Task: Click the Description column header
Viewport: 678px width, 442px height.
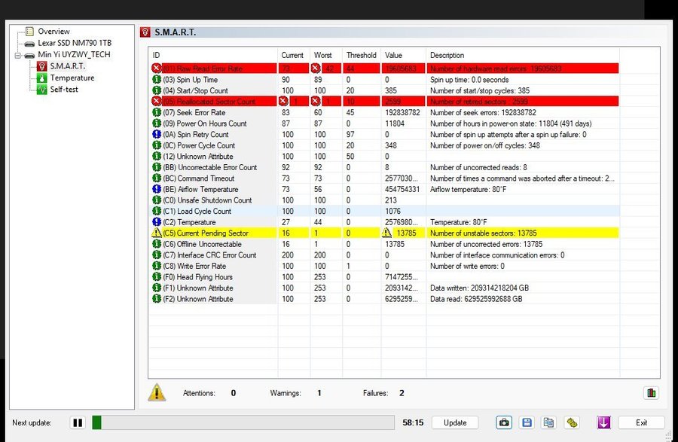Action: (x=447, y=55)
